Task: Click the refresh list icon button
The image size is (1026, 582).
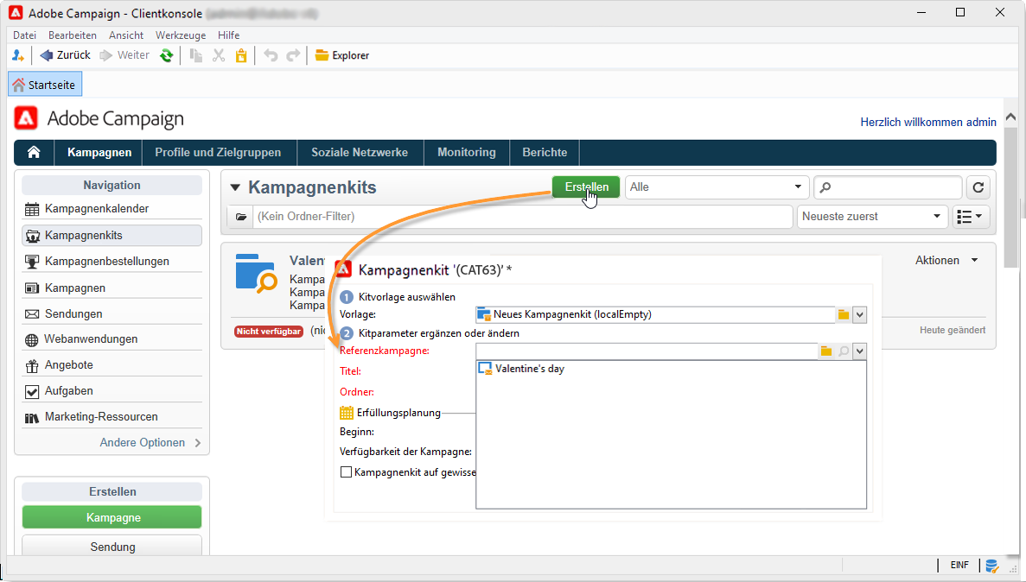Action: coord(978,187)
